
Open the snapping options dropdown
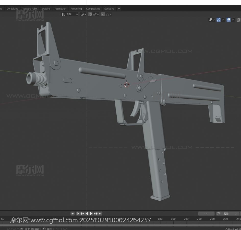click(x=96, y=14)
